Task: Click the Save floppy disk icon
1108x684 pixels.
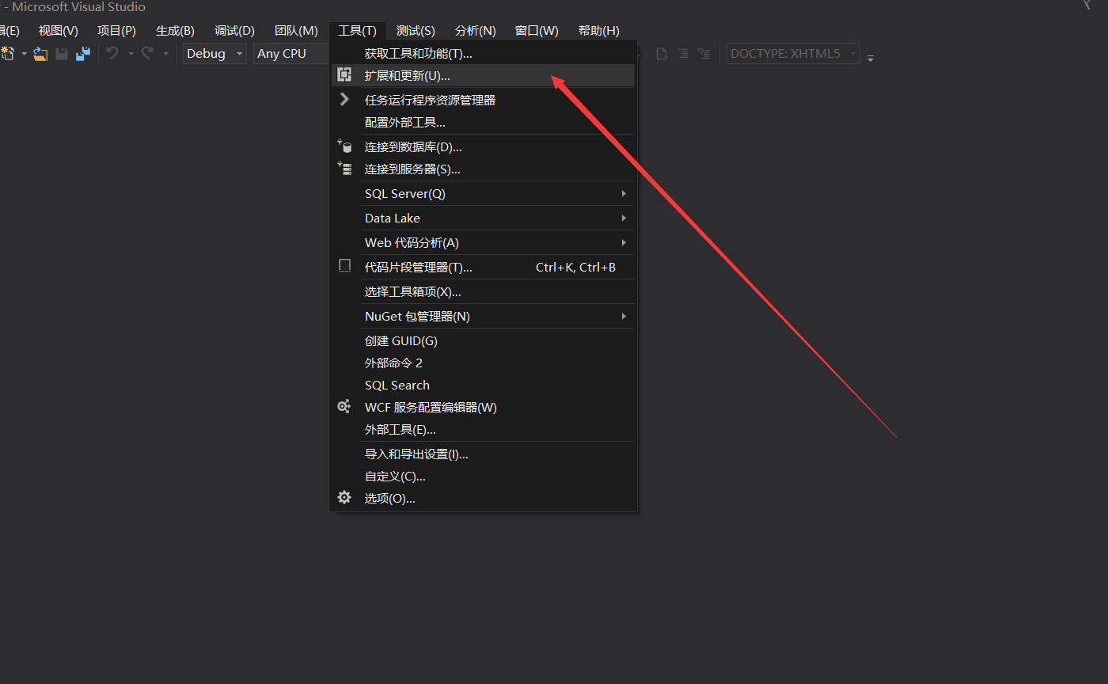Action: [x=62, y=54]
